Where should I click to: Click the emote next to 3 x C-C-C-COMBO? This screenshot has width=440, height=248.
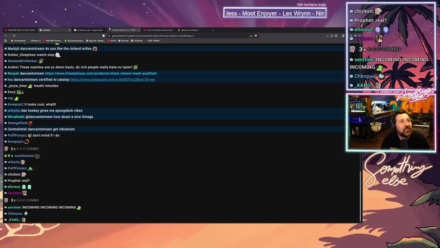[6, 200]
